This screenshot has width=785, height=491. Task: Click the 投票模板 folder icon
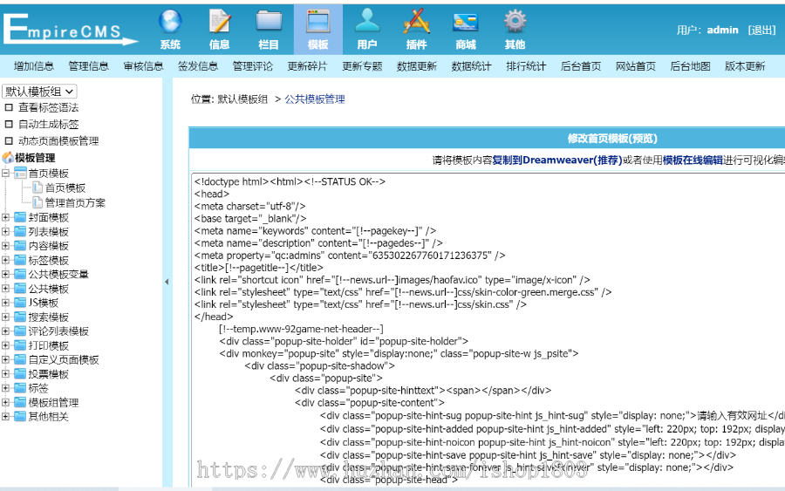[20, 373]
